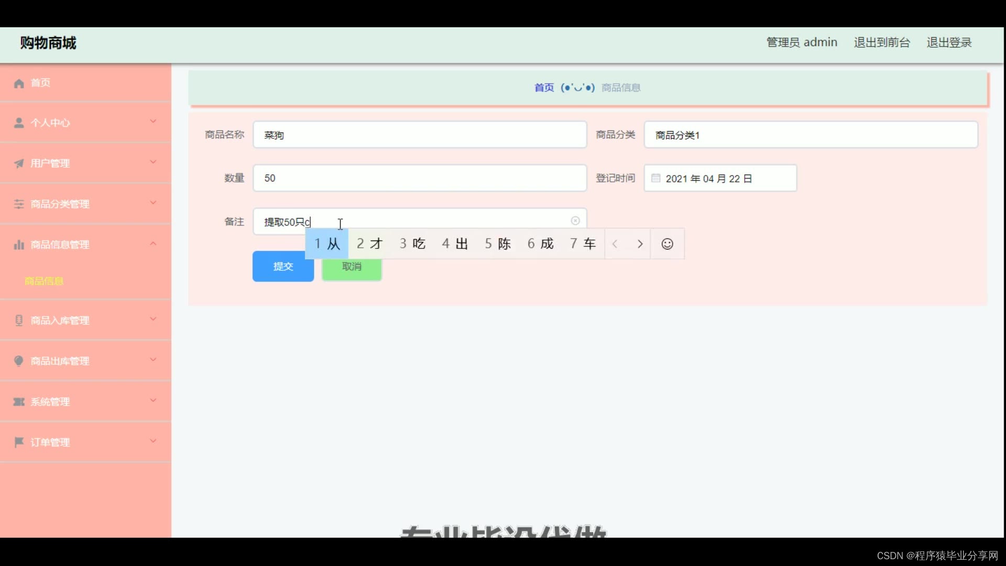Select the 商品信息 submenu item
The height and width of the screenshot is (566, 1006).
point(44,281)
